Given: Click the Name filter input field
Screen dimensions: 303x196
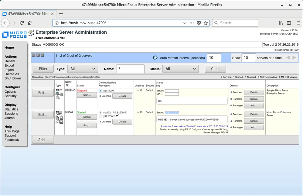Looking at the screenshot, I should tap(130, 69).
